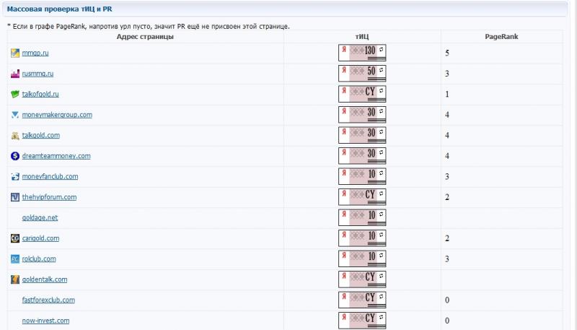Click the rusmmg.ru favicon icon
This screenshot has width=577, height=330.
point(15,74)
